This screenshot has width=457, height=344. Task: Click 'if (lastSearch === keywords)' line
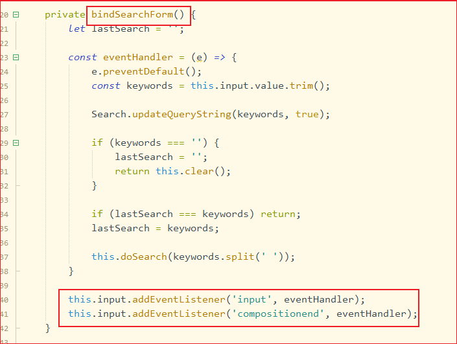pos(196,214)
